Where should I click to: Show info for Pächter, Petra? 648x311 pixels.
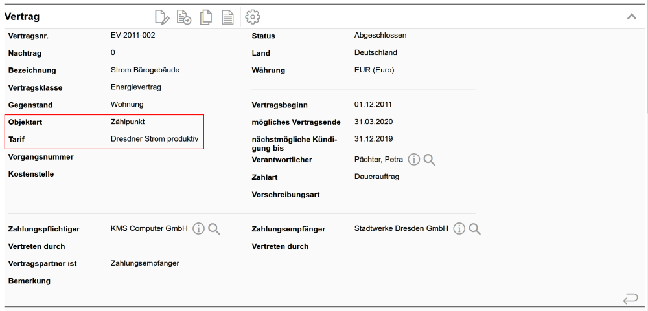pos(413,160)
